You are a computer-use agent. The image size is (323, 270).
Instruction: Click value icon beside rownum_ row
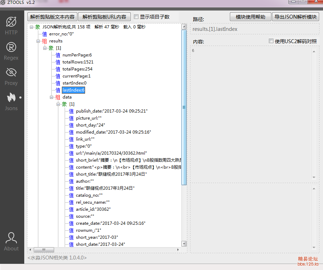(71, 230)
